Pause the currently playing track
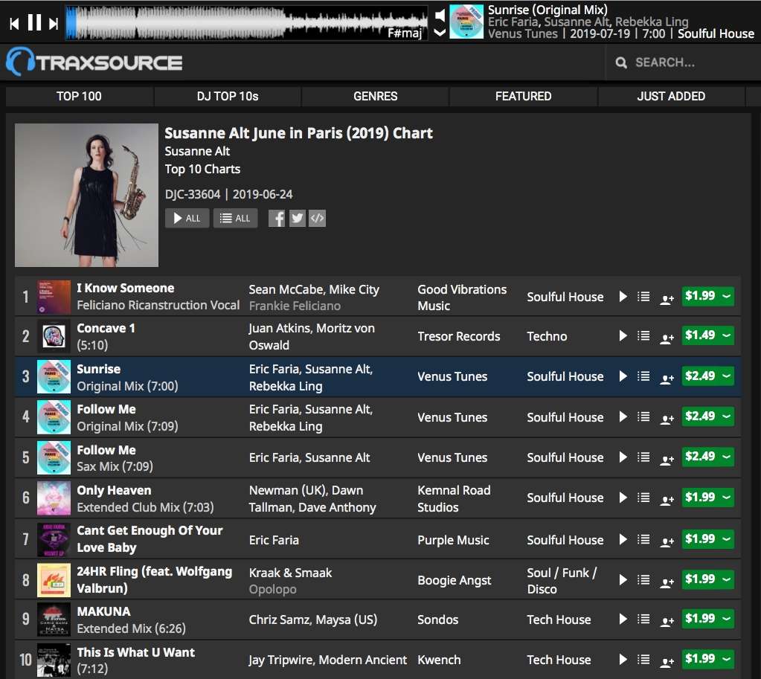This screenshot has width=761, height=679. point(34,22)
